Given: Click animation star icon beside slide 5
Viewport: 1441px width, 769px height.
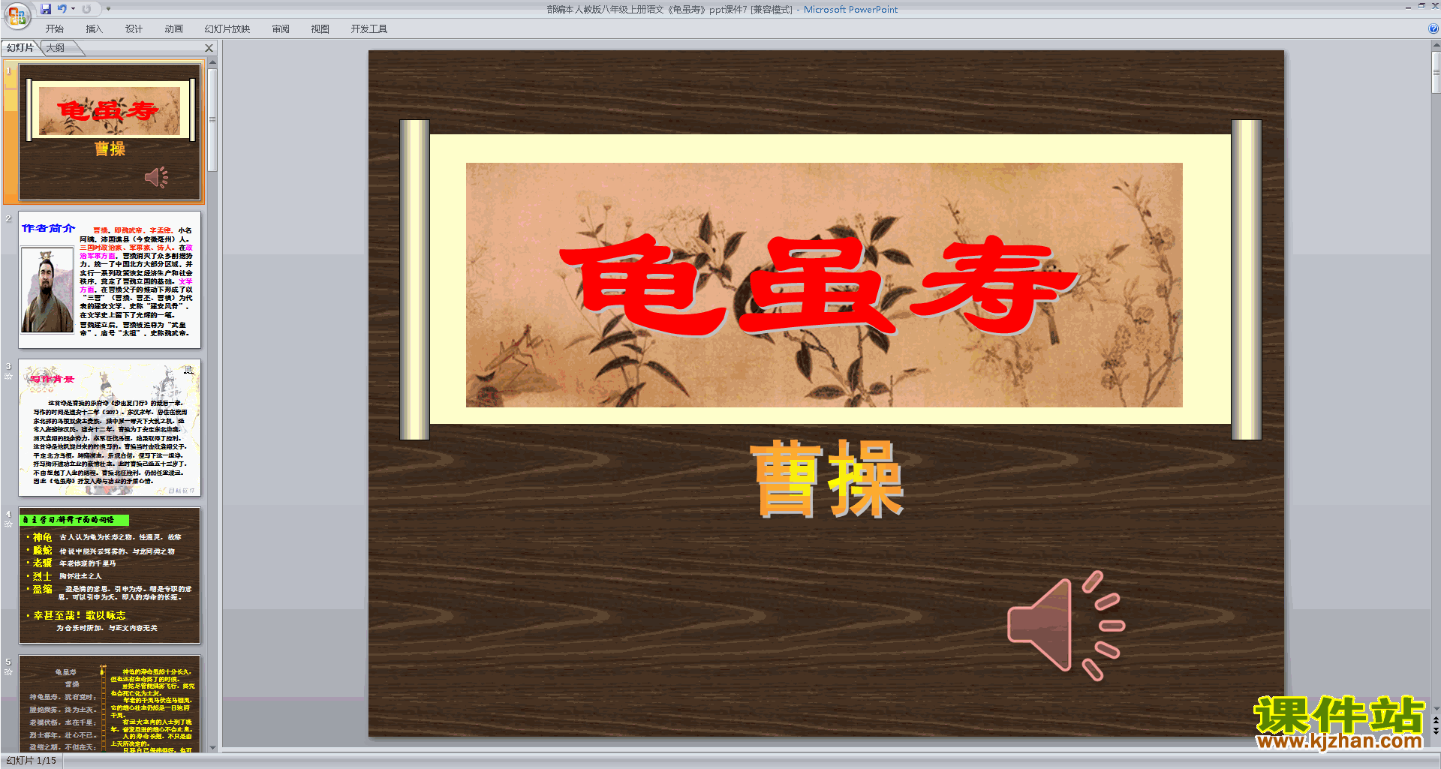Looking at the screenshot, I should coord(8,671).
